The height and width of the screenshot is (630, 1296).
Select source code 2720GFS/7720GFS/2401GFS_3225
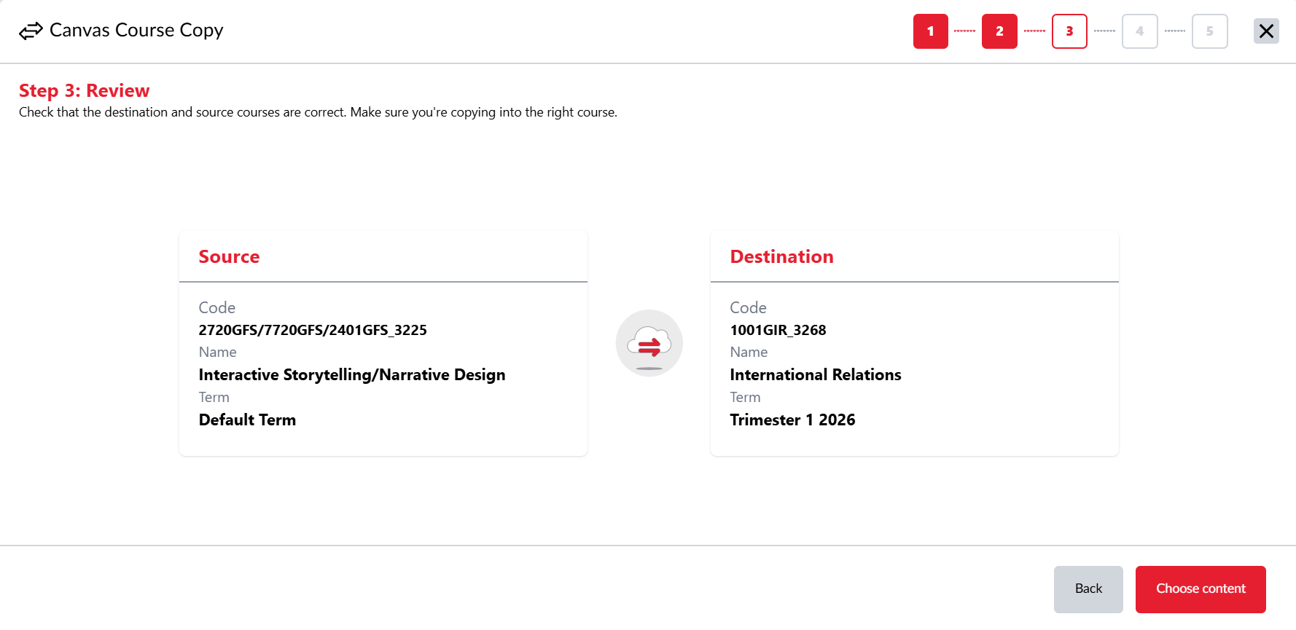(x=313, y=330)
